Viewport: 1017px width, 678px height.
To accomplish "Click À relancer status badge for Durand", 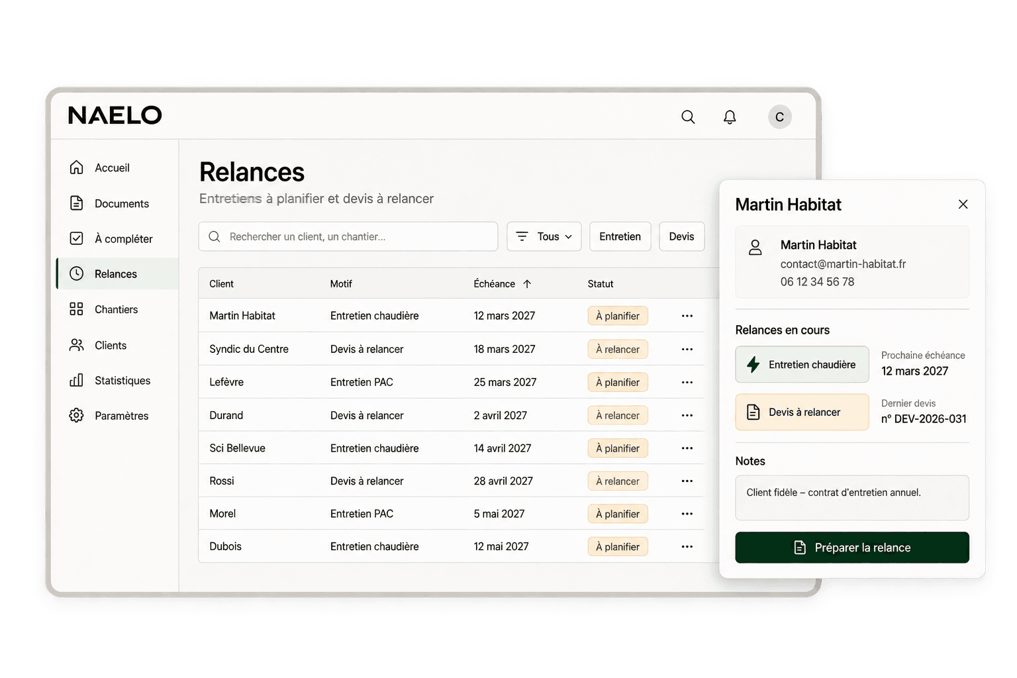I will [618, 415].
